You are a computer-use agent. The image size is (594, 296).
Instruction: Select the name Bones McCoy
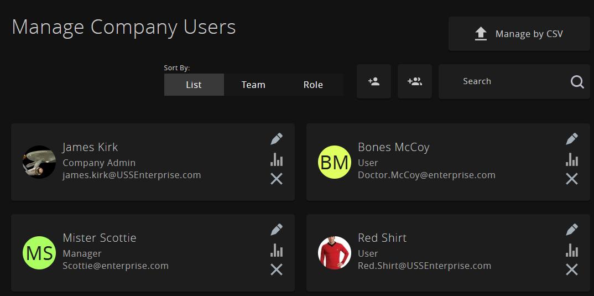click(x=394, y=147)
